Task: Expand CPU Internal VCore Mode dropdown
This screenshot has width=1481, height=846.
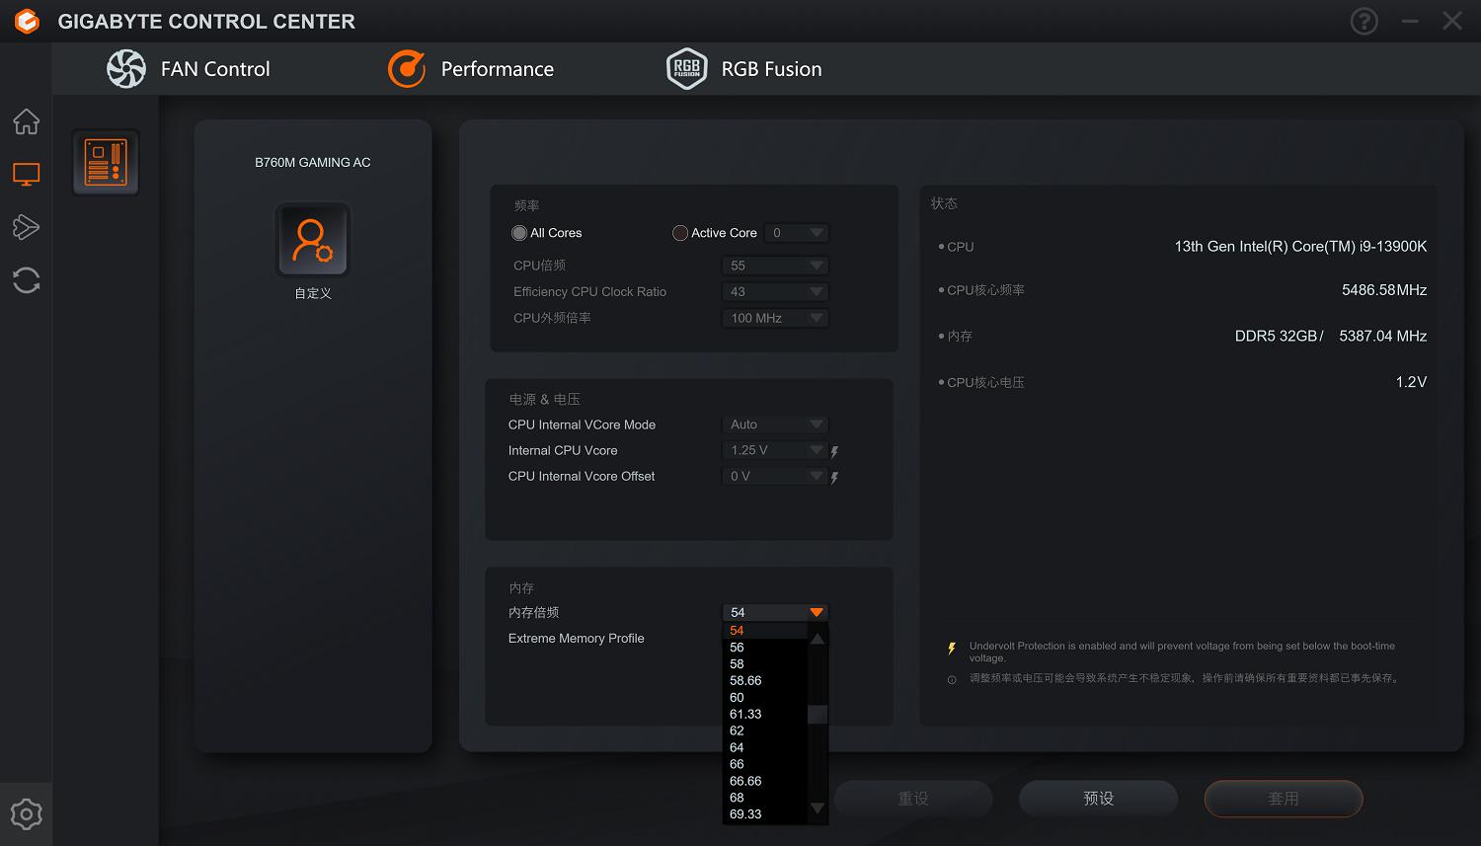Action: [x=775, y=424]
